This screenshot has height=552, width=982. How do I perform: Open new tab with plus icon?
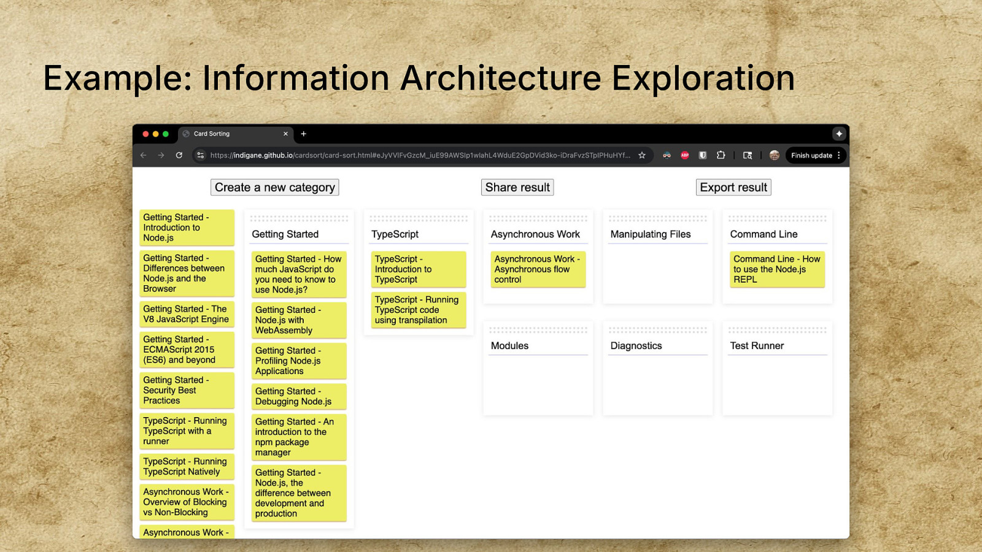pos(303,134)
